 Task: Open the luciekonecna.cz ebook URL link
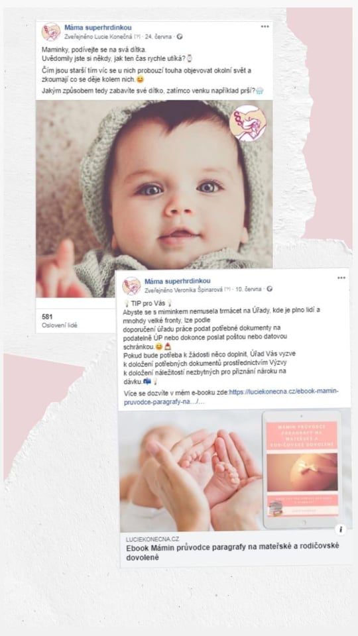coord(231,397)
